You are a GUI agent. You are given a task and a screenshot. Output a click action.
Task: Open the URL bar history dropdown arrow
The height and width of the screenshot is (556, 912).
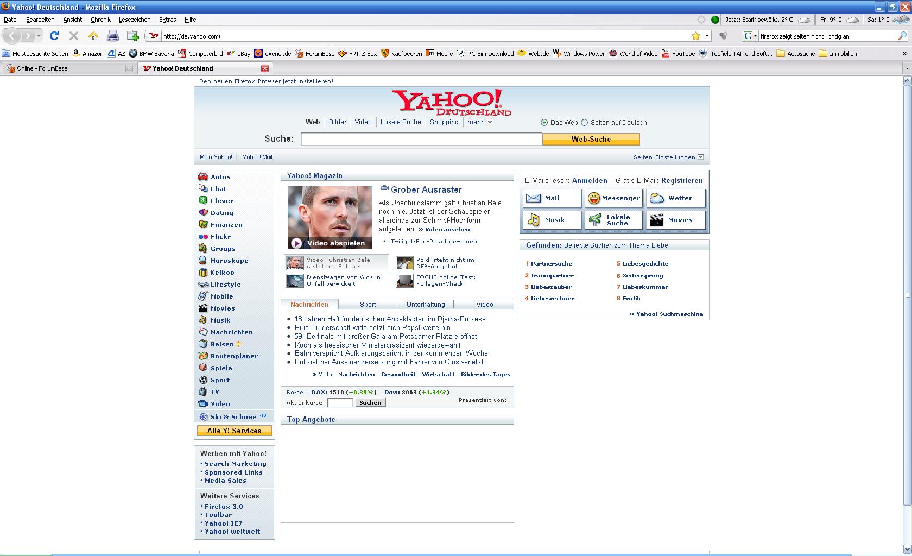pos(707,36)
